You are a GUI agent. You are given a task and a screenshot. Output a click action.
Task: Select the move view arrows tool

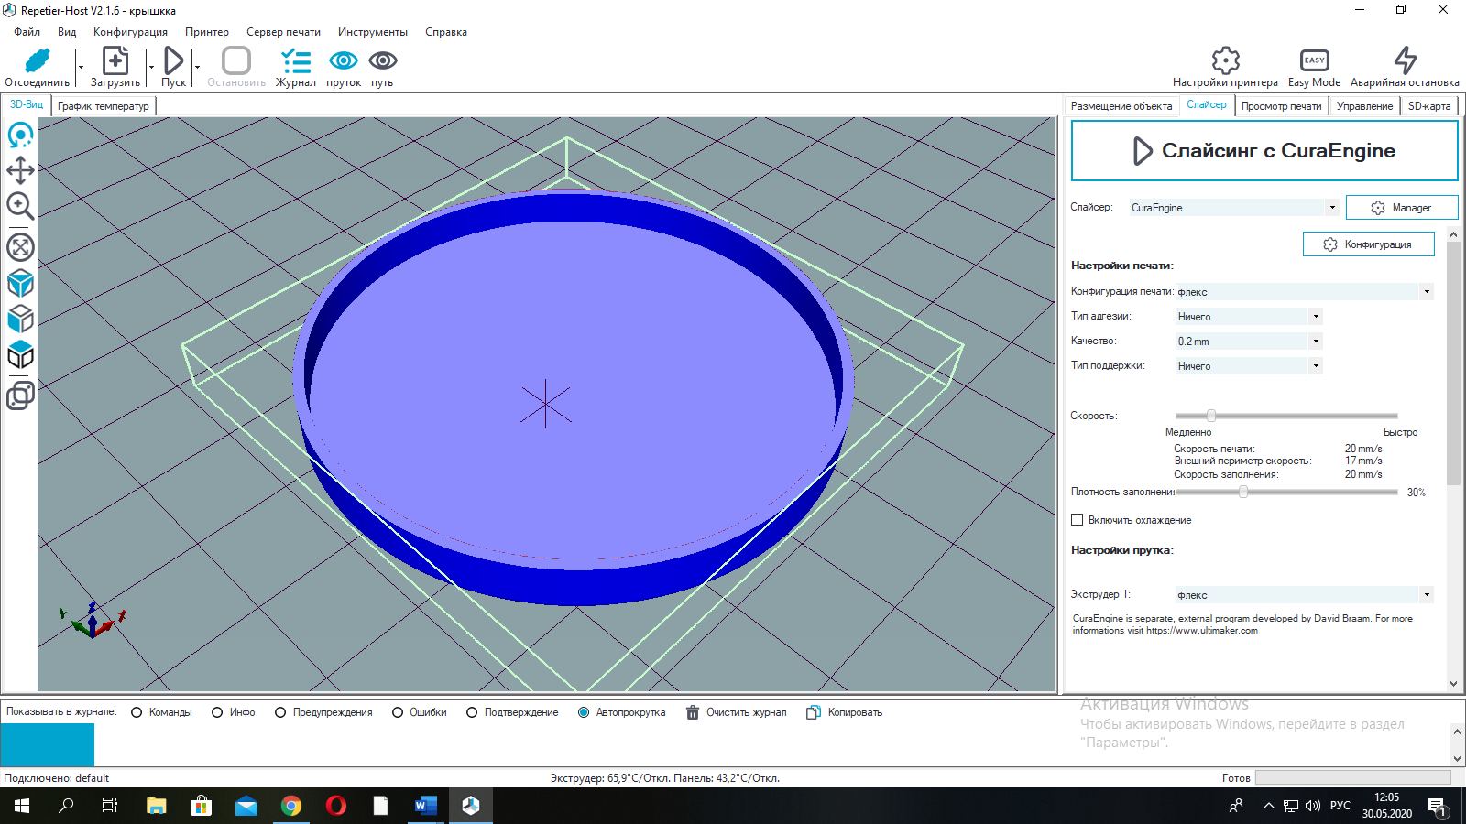click(20, 170)
